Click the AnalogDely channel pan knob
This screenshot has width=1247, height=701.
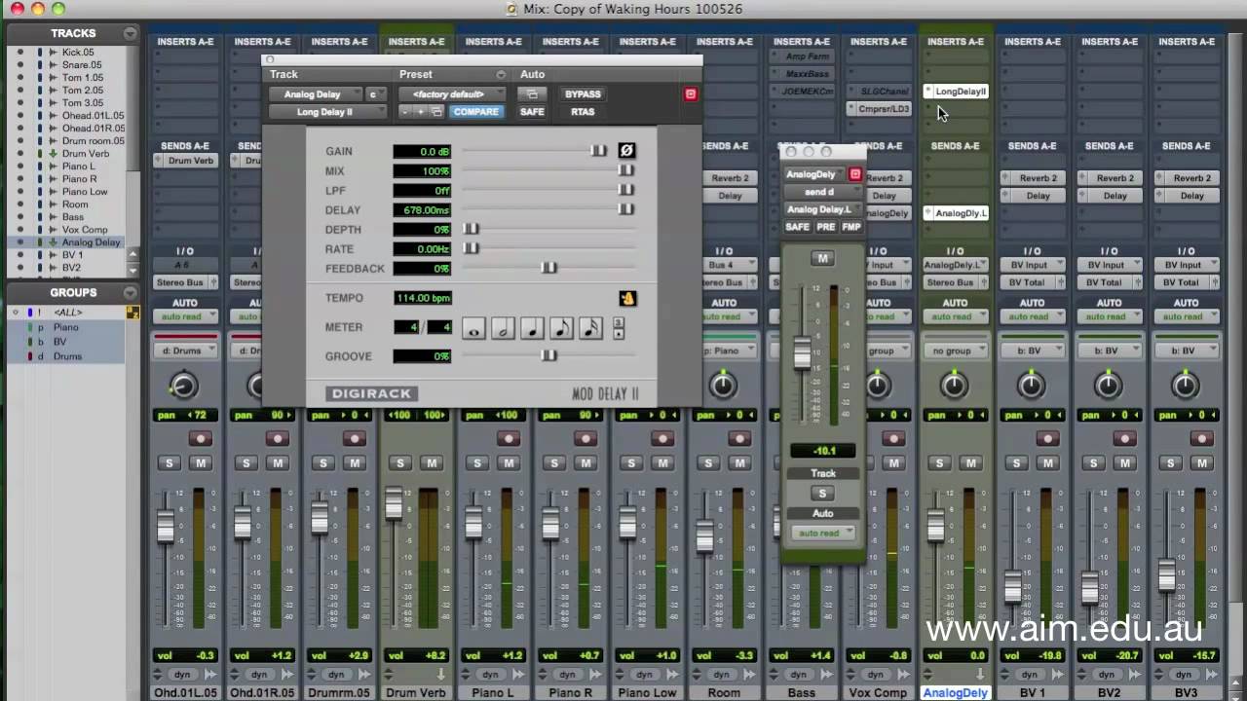click(x=955, y=387)
